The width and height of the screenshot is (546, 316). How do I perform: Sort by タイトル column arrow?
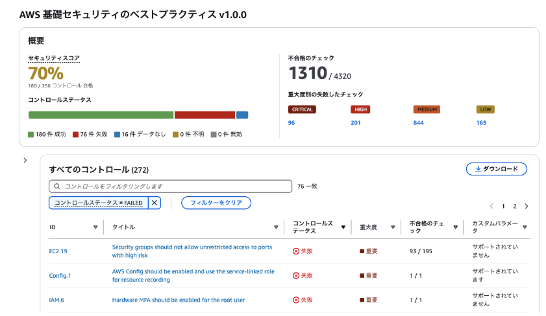coord(276,227)
